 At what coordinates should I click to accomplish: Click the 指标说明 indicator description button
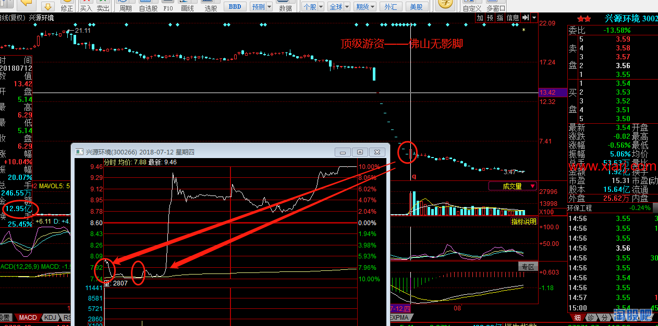523,221
